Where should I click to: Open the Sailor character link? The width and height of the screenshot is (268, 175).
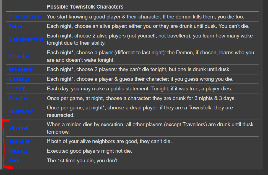16,26
